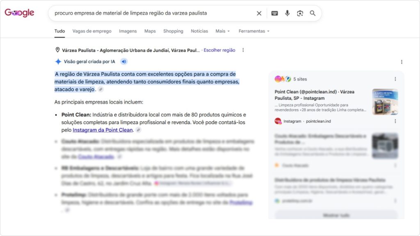Click the 'Visão geral criada por IA' label
Image resolution: width=420 pixels, height=236 pixels.
tap(89, 61)
